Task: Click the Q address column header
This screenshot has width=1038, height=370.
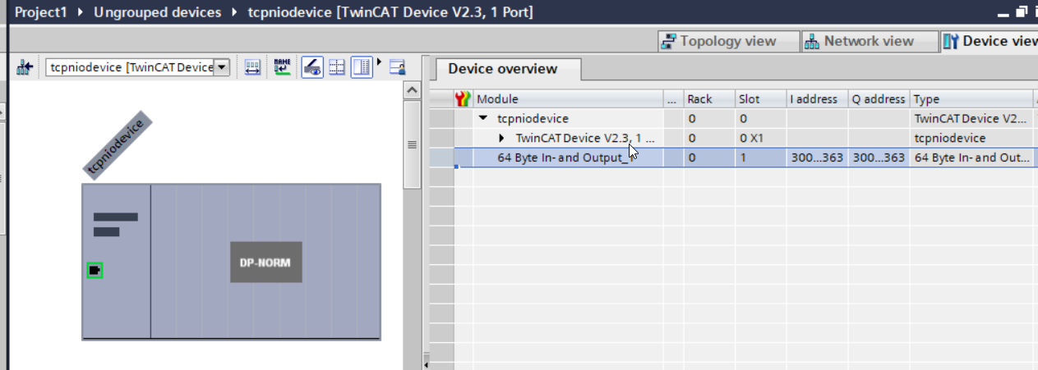Action: [879, 99]
